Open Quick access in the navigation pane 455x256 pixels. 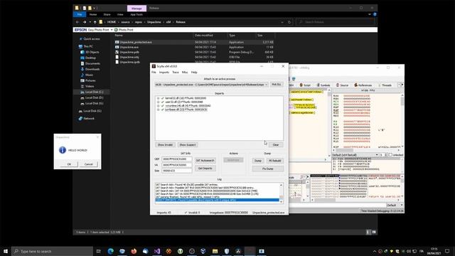[92, 39]
